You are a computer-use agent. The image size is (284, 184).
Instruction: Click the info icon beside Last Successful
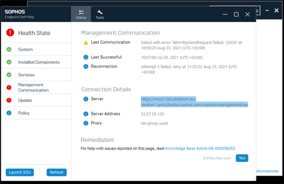click(x=86, y=57)
